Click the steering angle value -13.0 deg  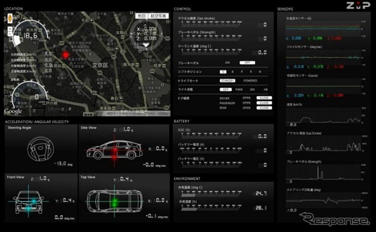pyautogui.click(x=63, y=164)
